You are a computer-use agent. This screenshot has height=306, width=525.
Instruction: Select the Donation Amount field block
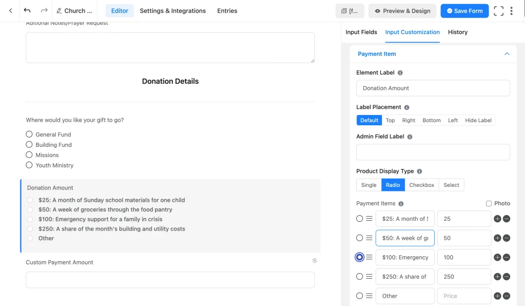click(170, 216)
